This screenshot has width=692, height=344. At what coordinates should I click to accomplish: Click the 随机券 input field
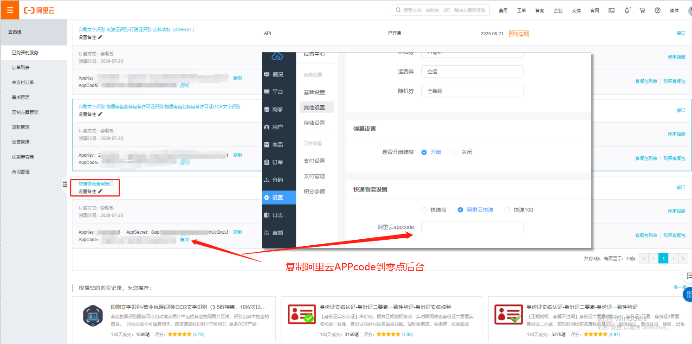[x=472, y=91]
